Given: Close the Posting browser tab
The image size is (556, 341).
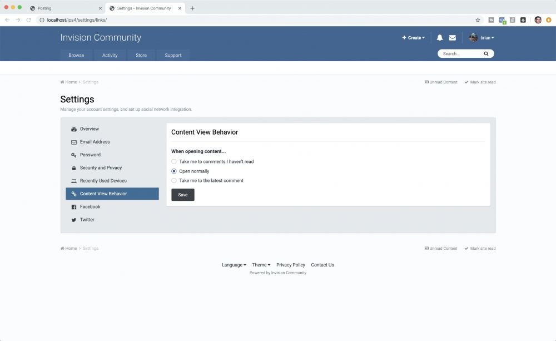Looking at the screenshot, I should [x=100, y=8].
